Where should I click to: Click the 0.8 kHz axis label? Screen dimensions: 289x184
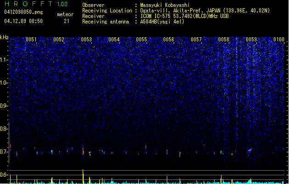(x=4, y=129)
